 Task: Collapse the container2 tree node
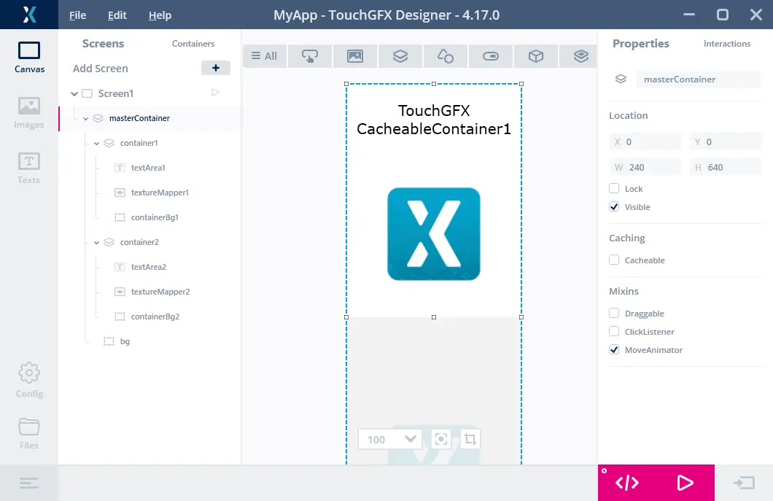[x=97, y=242]
